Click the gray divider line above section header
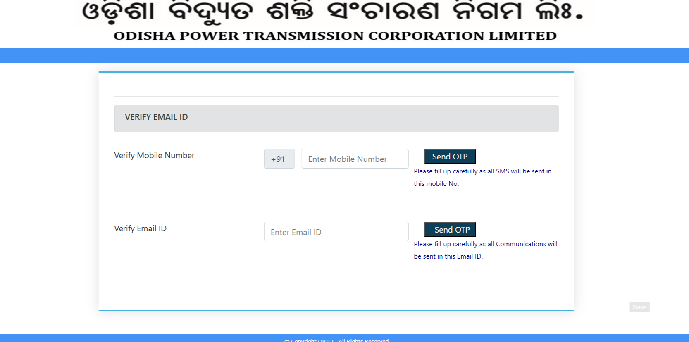 point(336,96)
